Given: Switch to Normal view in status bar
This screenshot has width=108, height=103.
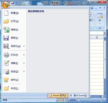Looking at the screenshot, I should (x=59, y=100).
